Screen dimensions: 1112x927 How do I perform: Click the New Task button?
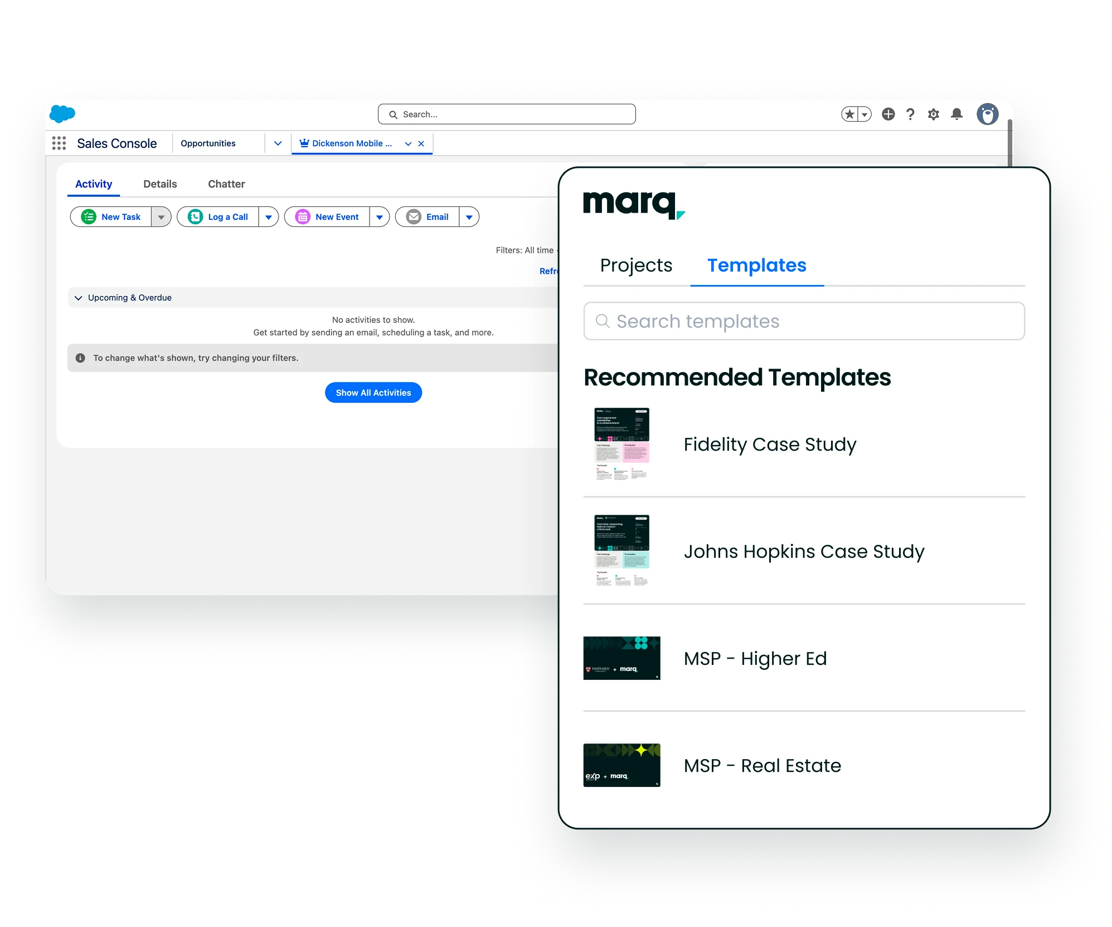click(111, 217)
